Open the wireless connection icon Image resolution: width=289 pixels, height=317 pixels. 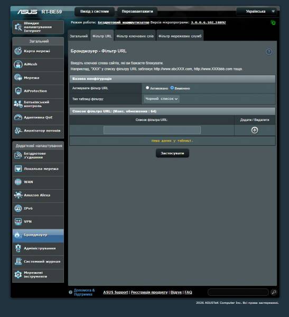pos(18,155)
